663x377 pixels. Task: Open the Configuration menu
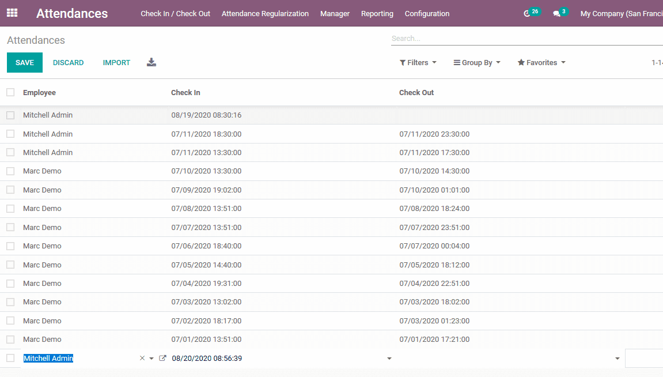pos(427,13)
